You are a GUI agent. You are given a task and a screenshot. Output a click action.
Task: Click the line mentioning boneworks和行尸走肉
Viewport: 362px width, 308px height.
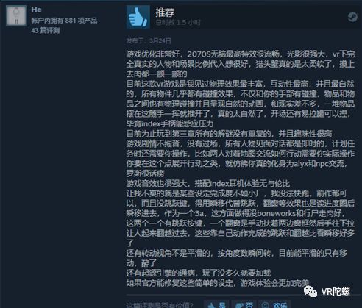[237, 213]
